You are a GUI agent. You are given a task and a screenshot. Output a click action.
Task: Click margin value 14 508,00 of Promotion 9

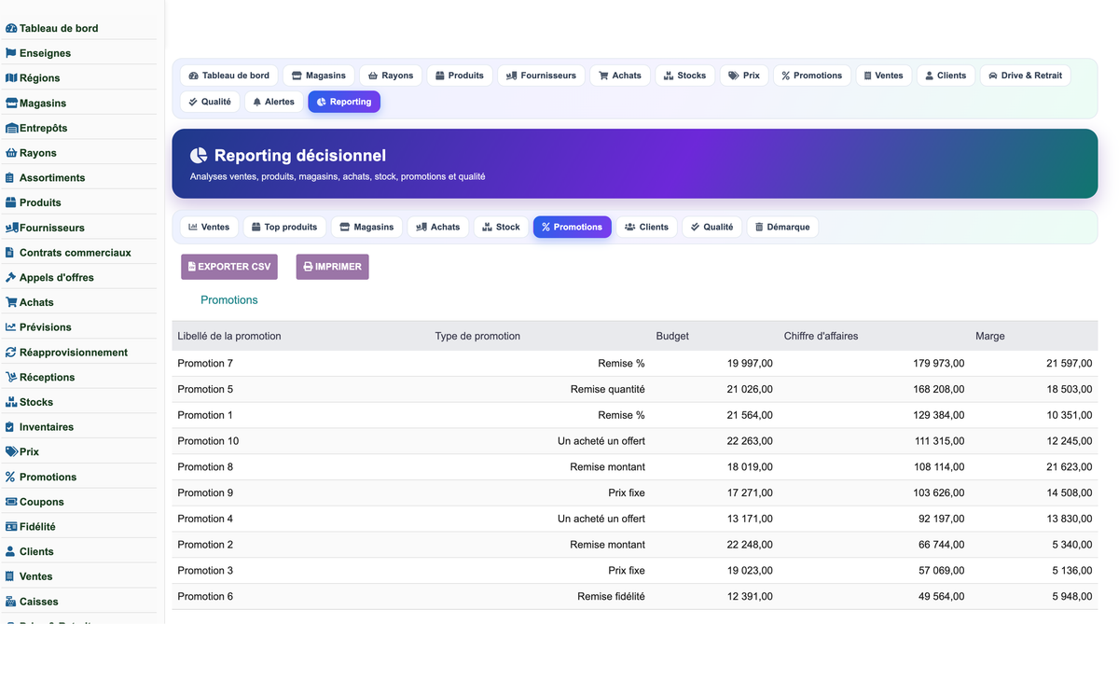pyautogui.click(x=1070, y=493)
